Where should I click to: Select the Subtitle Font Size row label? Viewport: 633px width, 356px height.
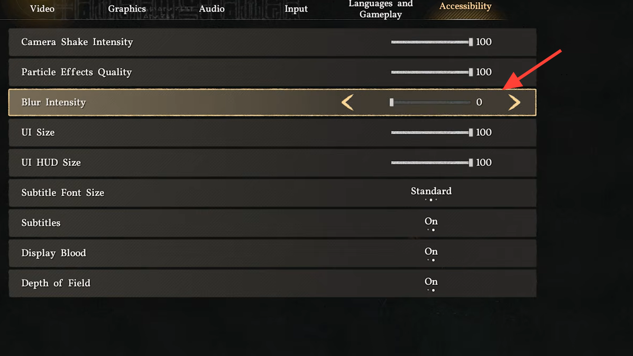pyautogui.click(x=63, y=193)
